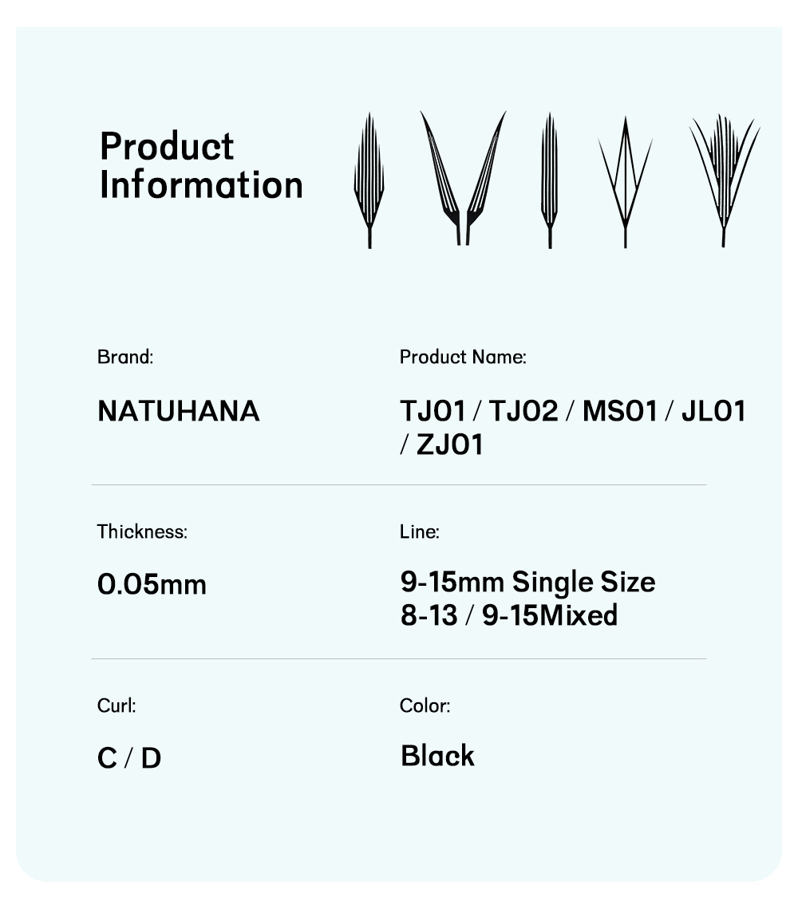Viewport: 798px width, 917px height.
Task: Click the Product Name label
Action: (x=463, y=357)
